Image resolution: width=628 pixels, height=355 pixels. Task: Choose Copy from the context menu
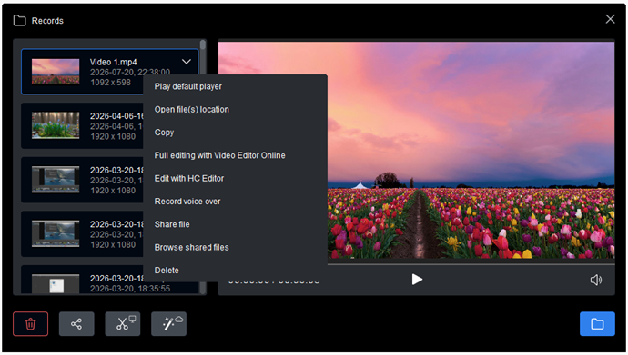tap(164, 133)
